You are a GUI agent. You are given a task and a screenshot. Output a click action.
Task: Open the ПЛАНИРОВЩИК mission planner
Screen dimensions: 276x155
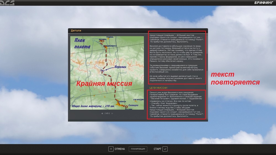138,149
